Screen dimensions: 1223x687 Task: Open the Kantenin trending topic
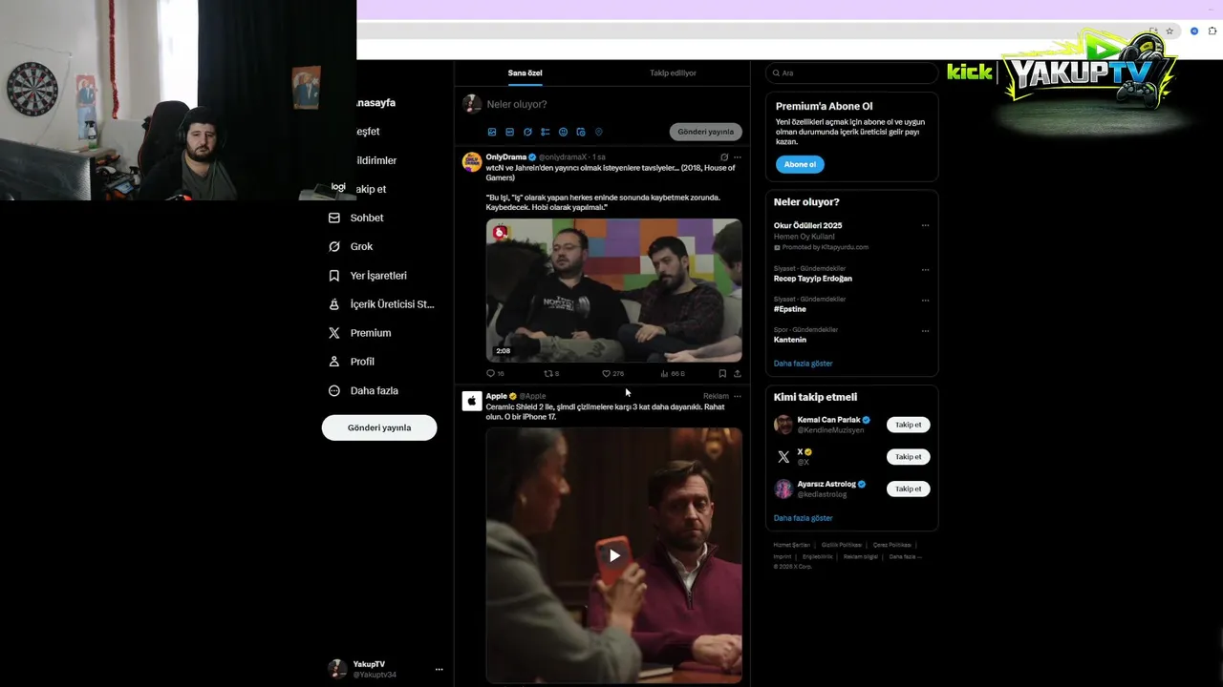(790, 340)
